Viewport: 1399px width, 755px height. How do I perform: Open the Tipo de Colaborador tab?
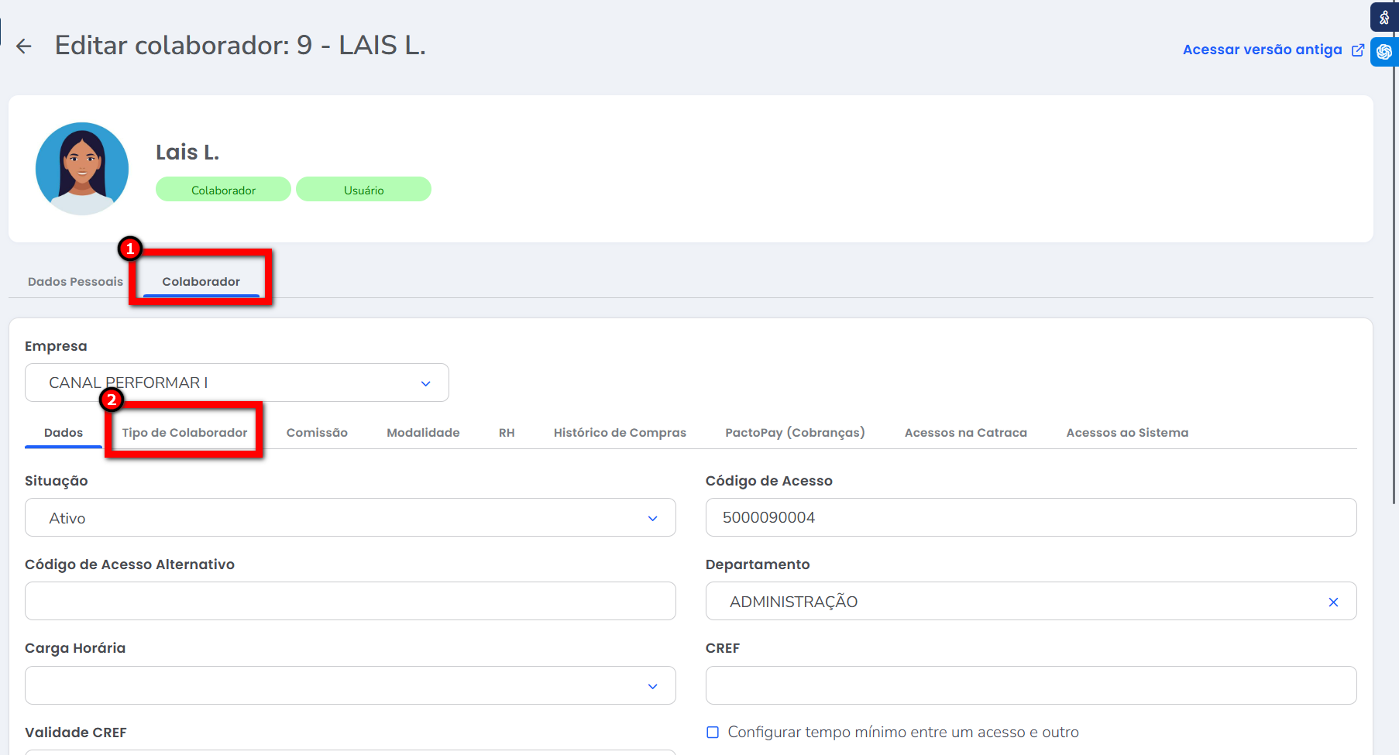tap(184, 433)
